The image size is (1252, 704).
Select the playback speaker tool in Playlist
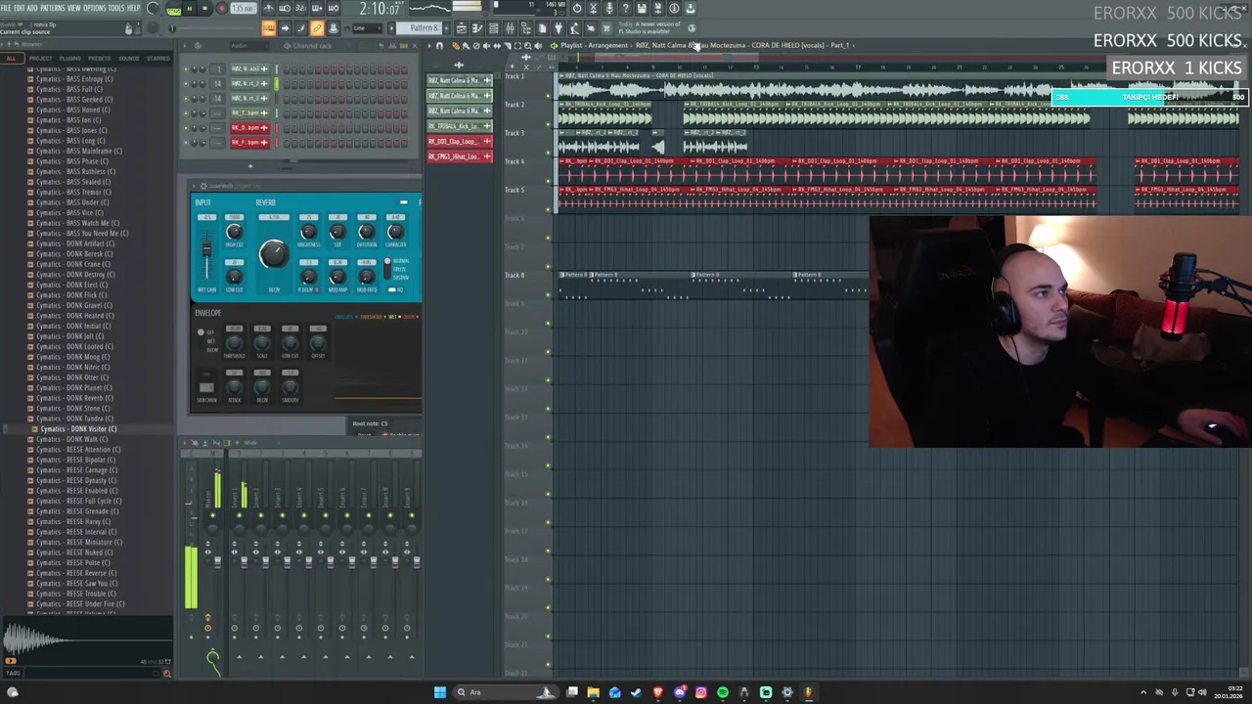[537, 45]
